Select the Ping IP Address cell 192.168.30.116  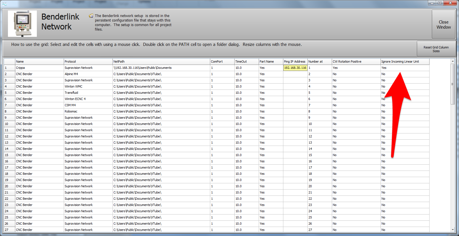(x=295, y=68)
